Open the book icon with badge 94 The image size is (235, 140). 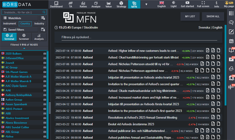(x=231, y=50)
